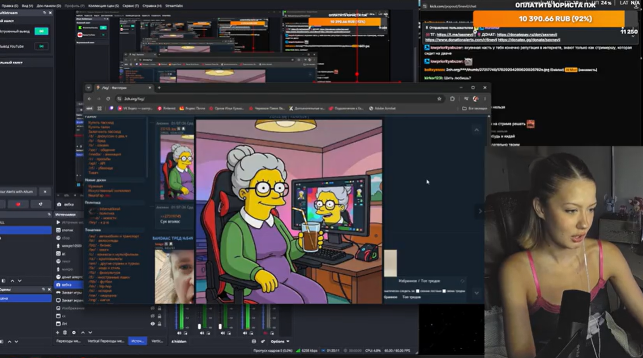The height and width of the screenshot is (358, 643).
Task: Open browser profile avatar icon
Action: tap(475, 99)
